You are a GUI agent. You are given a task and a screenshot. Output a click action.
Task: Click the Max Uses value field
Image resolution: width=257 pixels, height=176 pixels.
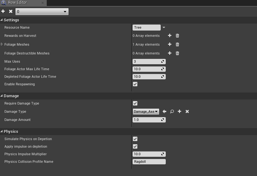point(149,62)
